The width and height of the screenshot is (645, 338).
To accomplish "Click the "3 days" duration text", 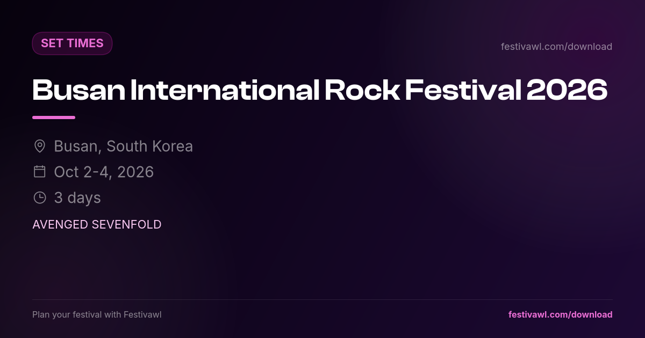I will click(x=77, y=197).
